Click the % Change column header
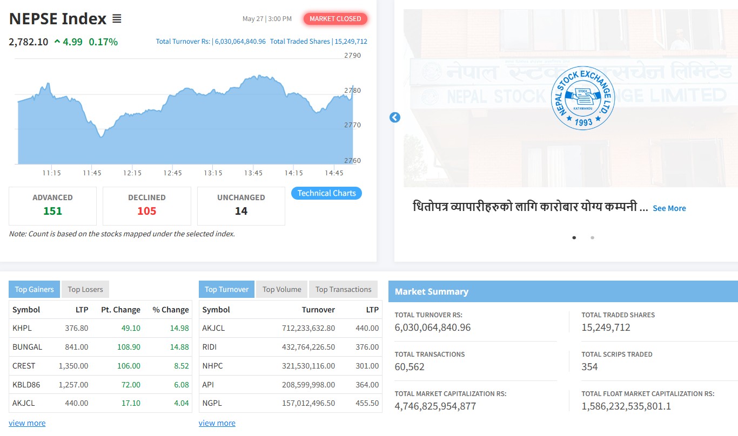The height and width of the screenshot is (436, 738). [x=171, y=310]
